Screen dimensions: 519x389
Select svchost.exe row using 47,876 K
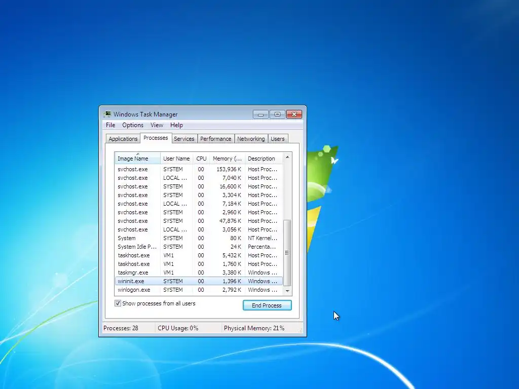point(199,221)
